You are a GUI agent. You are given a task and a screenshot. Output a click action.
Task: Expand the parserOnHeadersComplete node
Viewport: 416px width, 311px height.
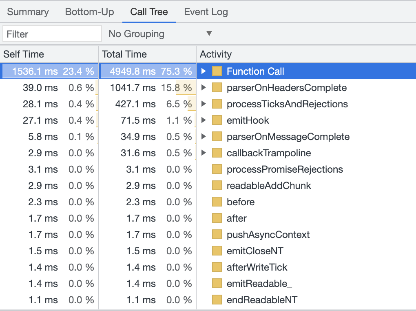(204, 88)
